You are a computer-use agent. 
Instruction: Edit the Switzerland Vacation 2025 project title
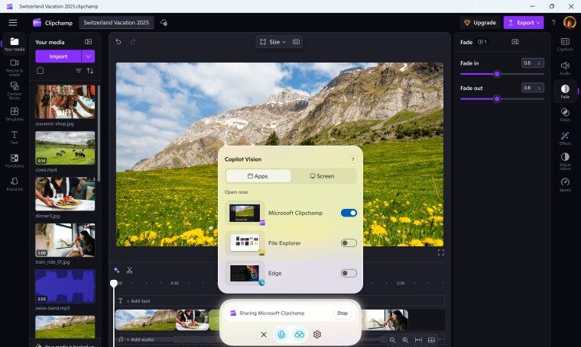(x=116, y=23)
